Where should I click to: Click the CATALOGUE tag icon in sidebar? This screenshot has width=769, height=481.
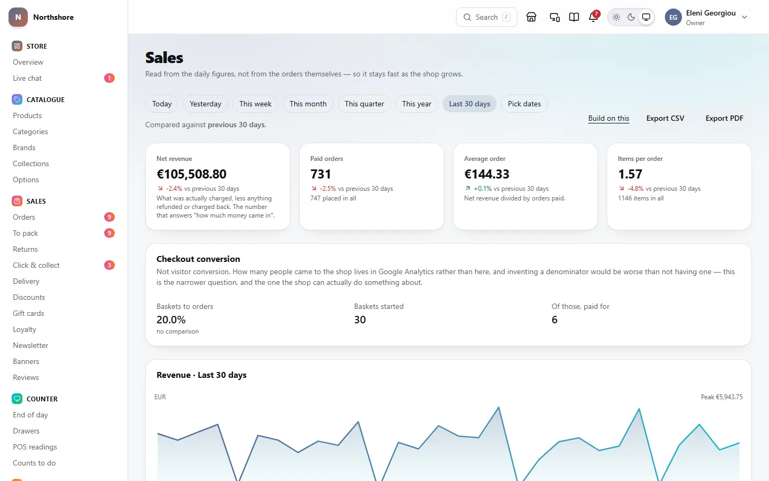(17, 99)
